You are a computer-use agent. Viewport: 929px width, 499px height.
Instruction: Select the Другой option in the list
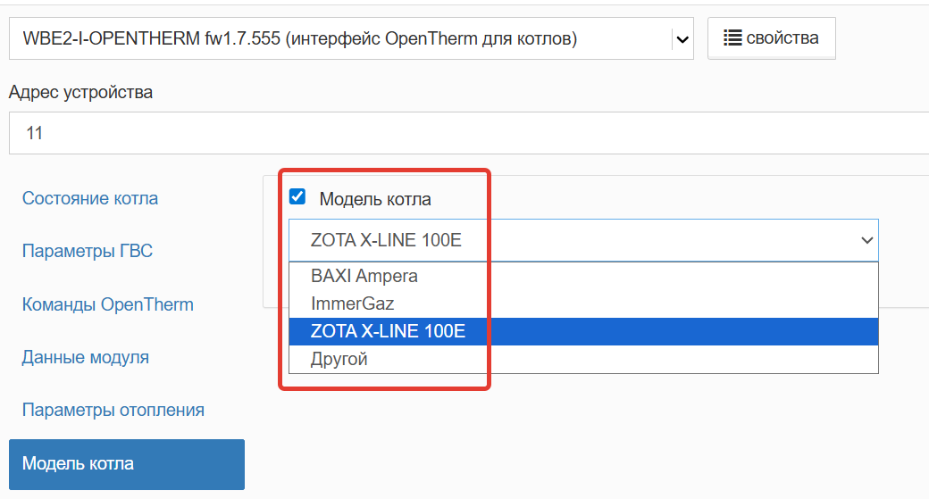click(x=339, y=359)
